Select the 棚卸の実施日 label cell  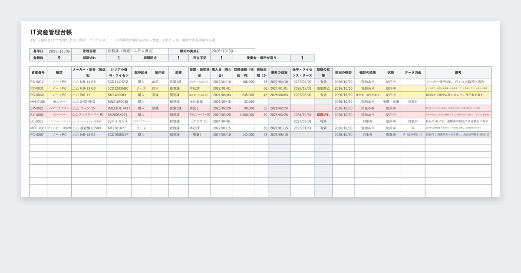(189, 51)
